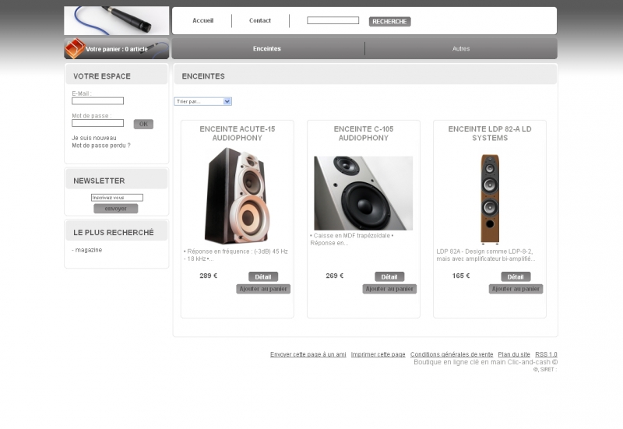
Task: Open the RSS 1.0 footer link
Action: click(x=546, y=354)
